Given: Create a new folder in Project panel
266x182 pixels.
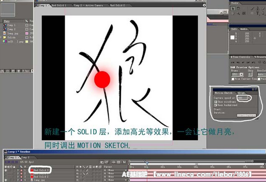Looking at the screenshot, I should click(8, 71).
